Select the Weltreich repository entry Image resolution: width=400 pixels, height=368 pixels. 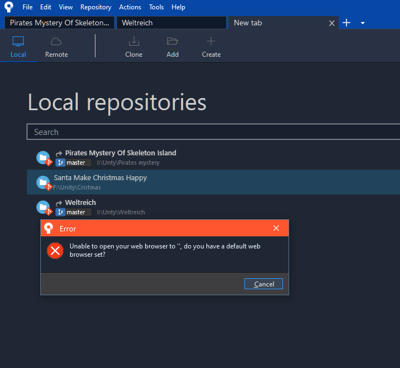coord(214,207)
